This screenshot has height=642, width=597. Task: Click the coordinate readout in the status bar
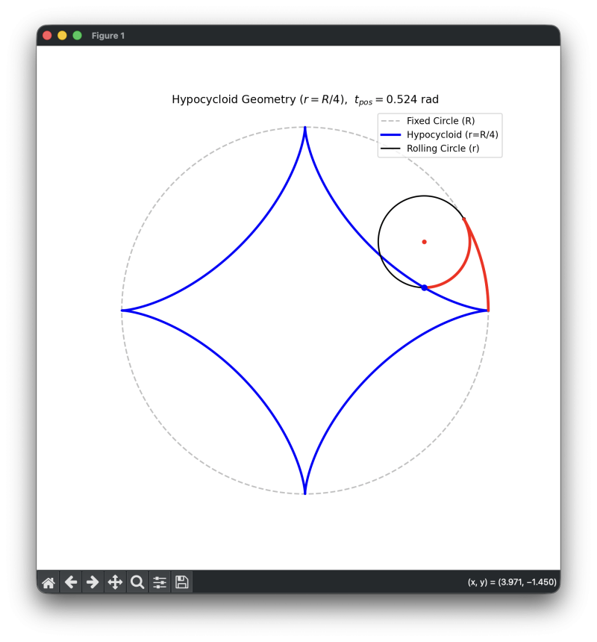click(512, 582)
